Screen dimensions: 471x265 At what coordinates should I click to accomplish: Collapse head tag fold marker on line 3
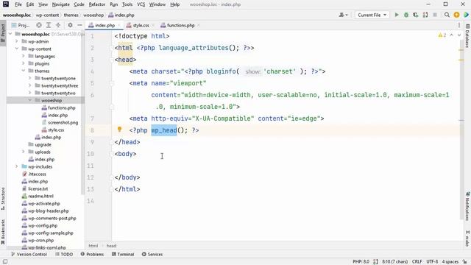coord(112,60)
